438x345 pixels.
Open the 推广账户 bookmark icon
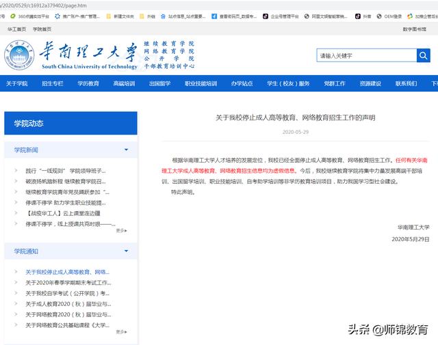(57, 16)
